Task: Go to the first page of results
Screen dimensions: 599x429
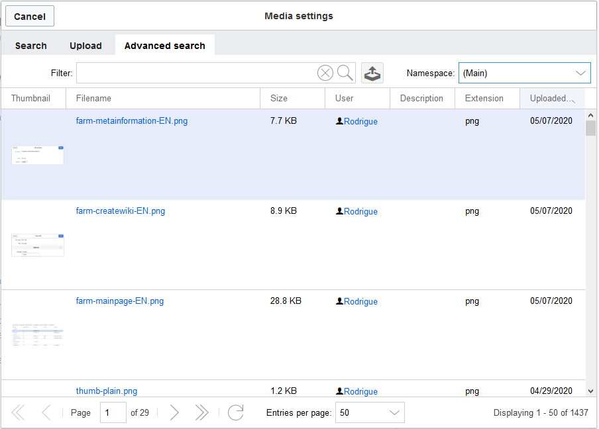Action: coord(19,412)
